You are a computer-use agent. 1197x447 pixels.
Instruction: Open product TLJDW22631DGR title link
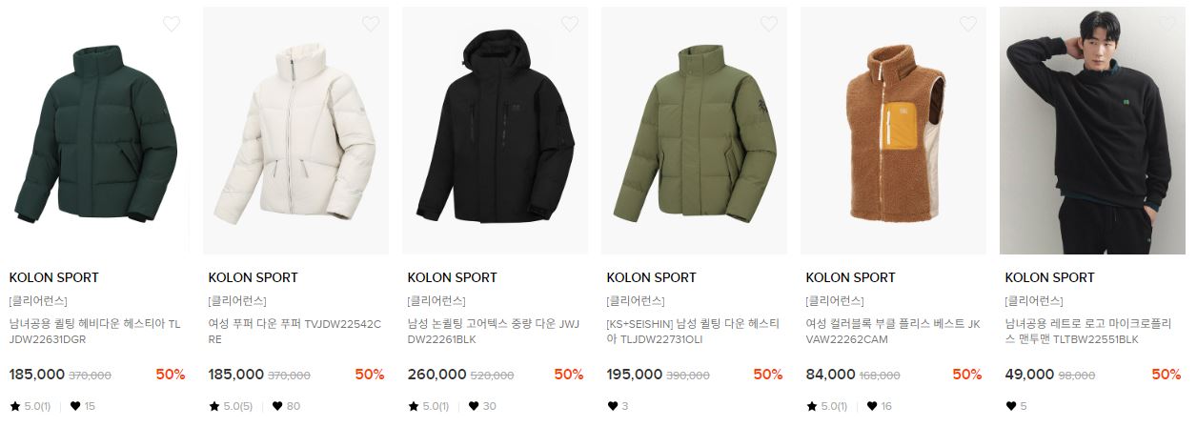tap(94, 332)
